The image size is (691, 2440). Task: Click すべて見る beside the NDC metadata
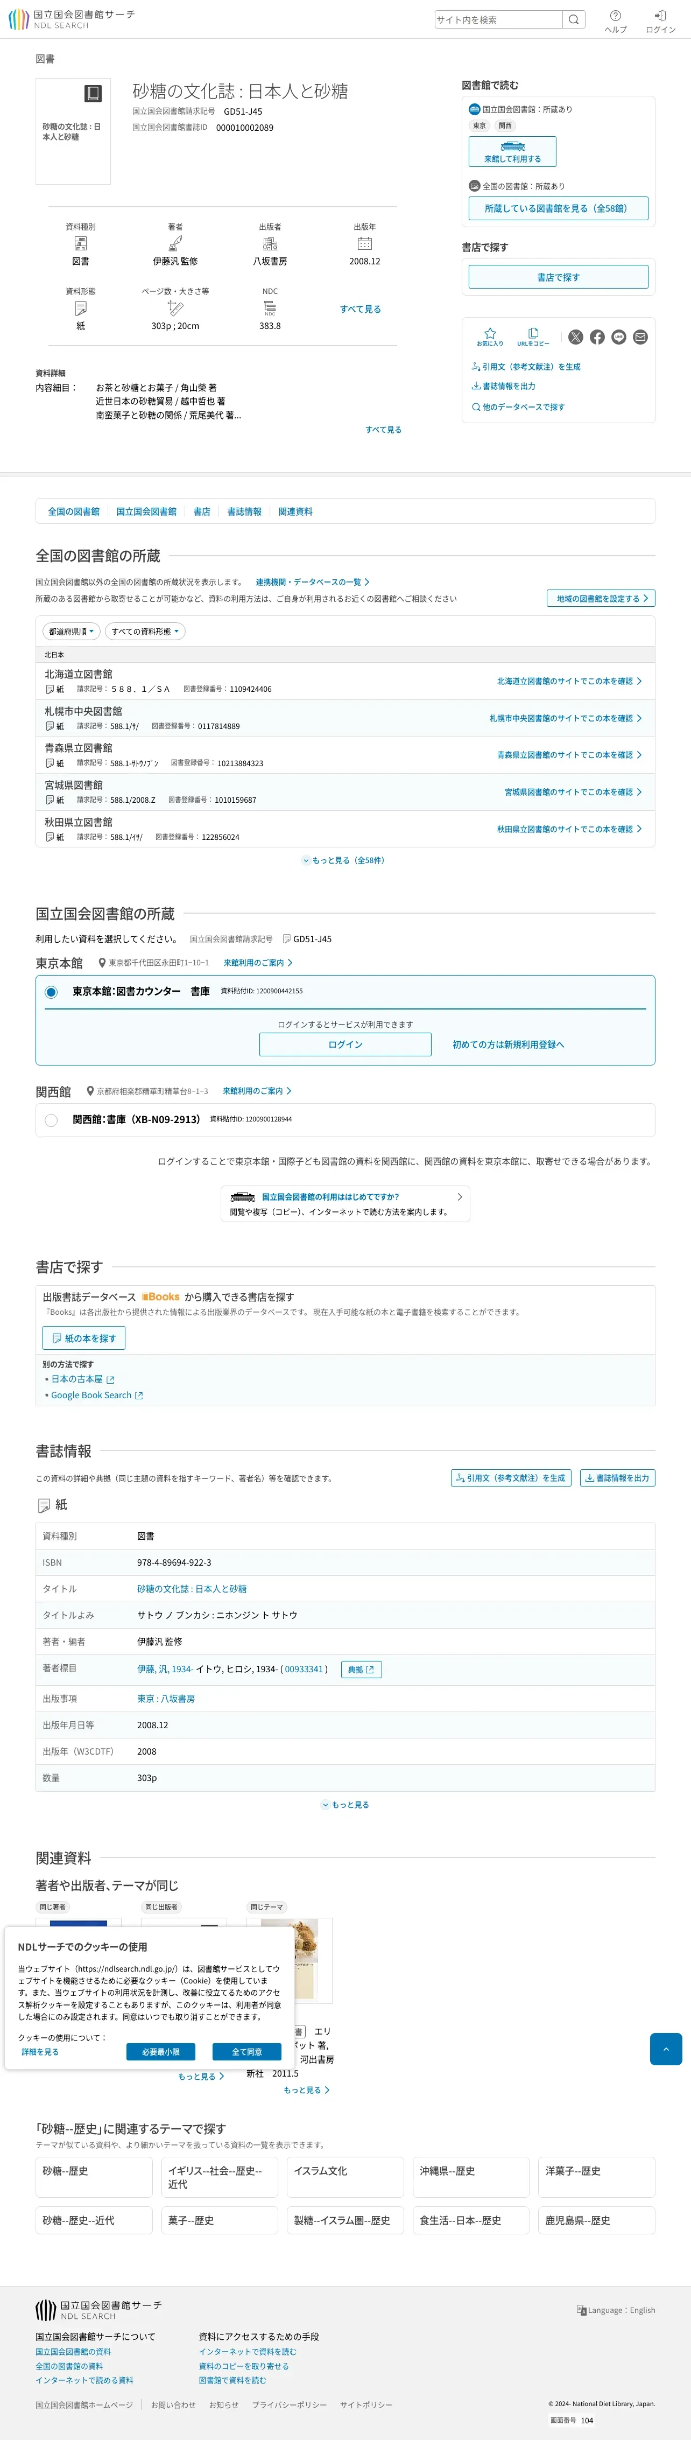click(x=361, y=309)
